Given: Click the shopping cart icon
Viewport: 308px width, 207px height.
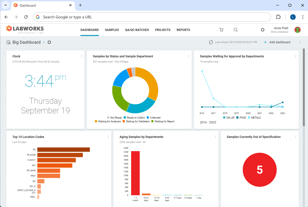Looking at the screenshot, I should (221, 30).
